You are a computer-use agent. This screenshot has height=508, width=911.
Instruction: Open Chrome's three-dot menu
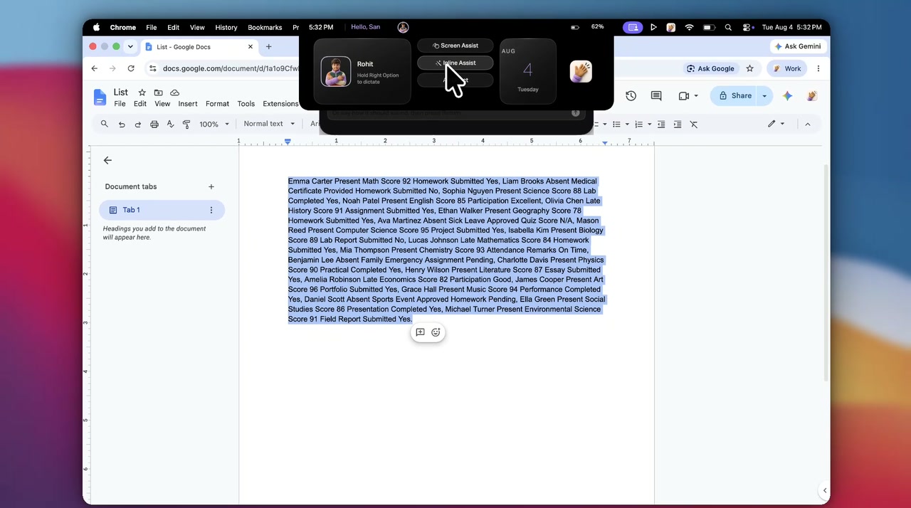coord(818,68)
